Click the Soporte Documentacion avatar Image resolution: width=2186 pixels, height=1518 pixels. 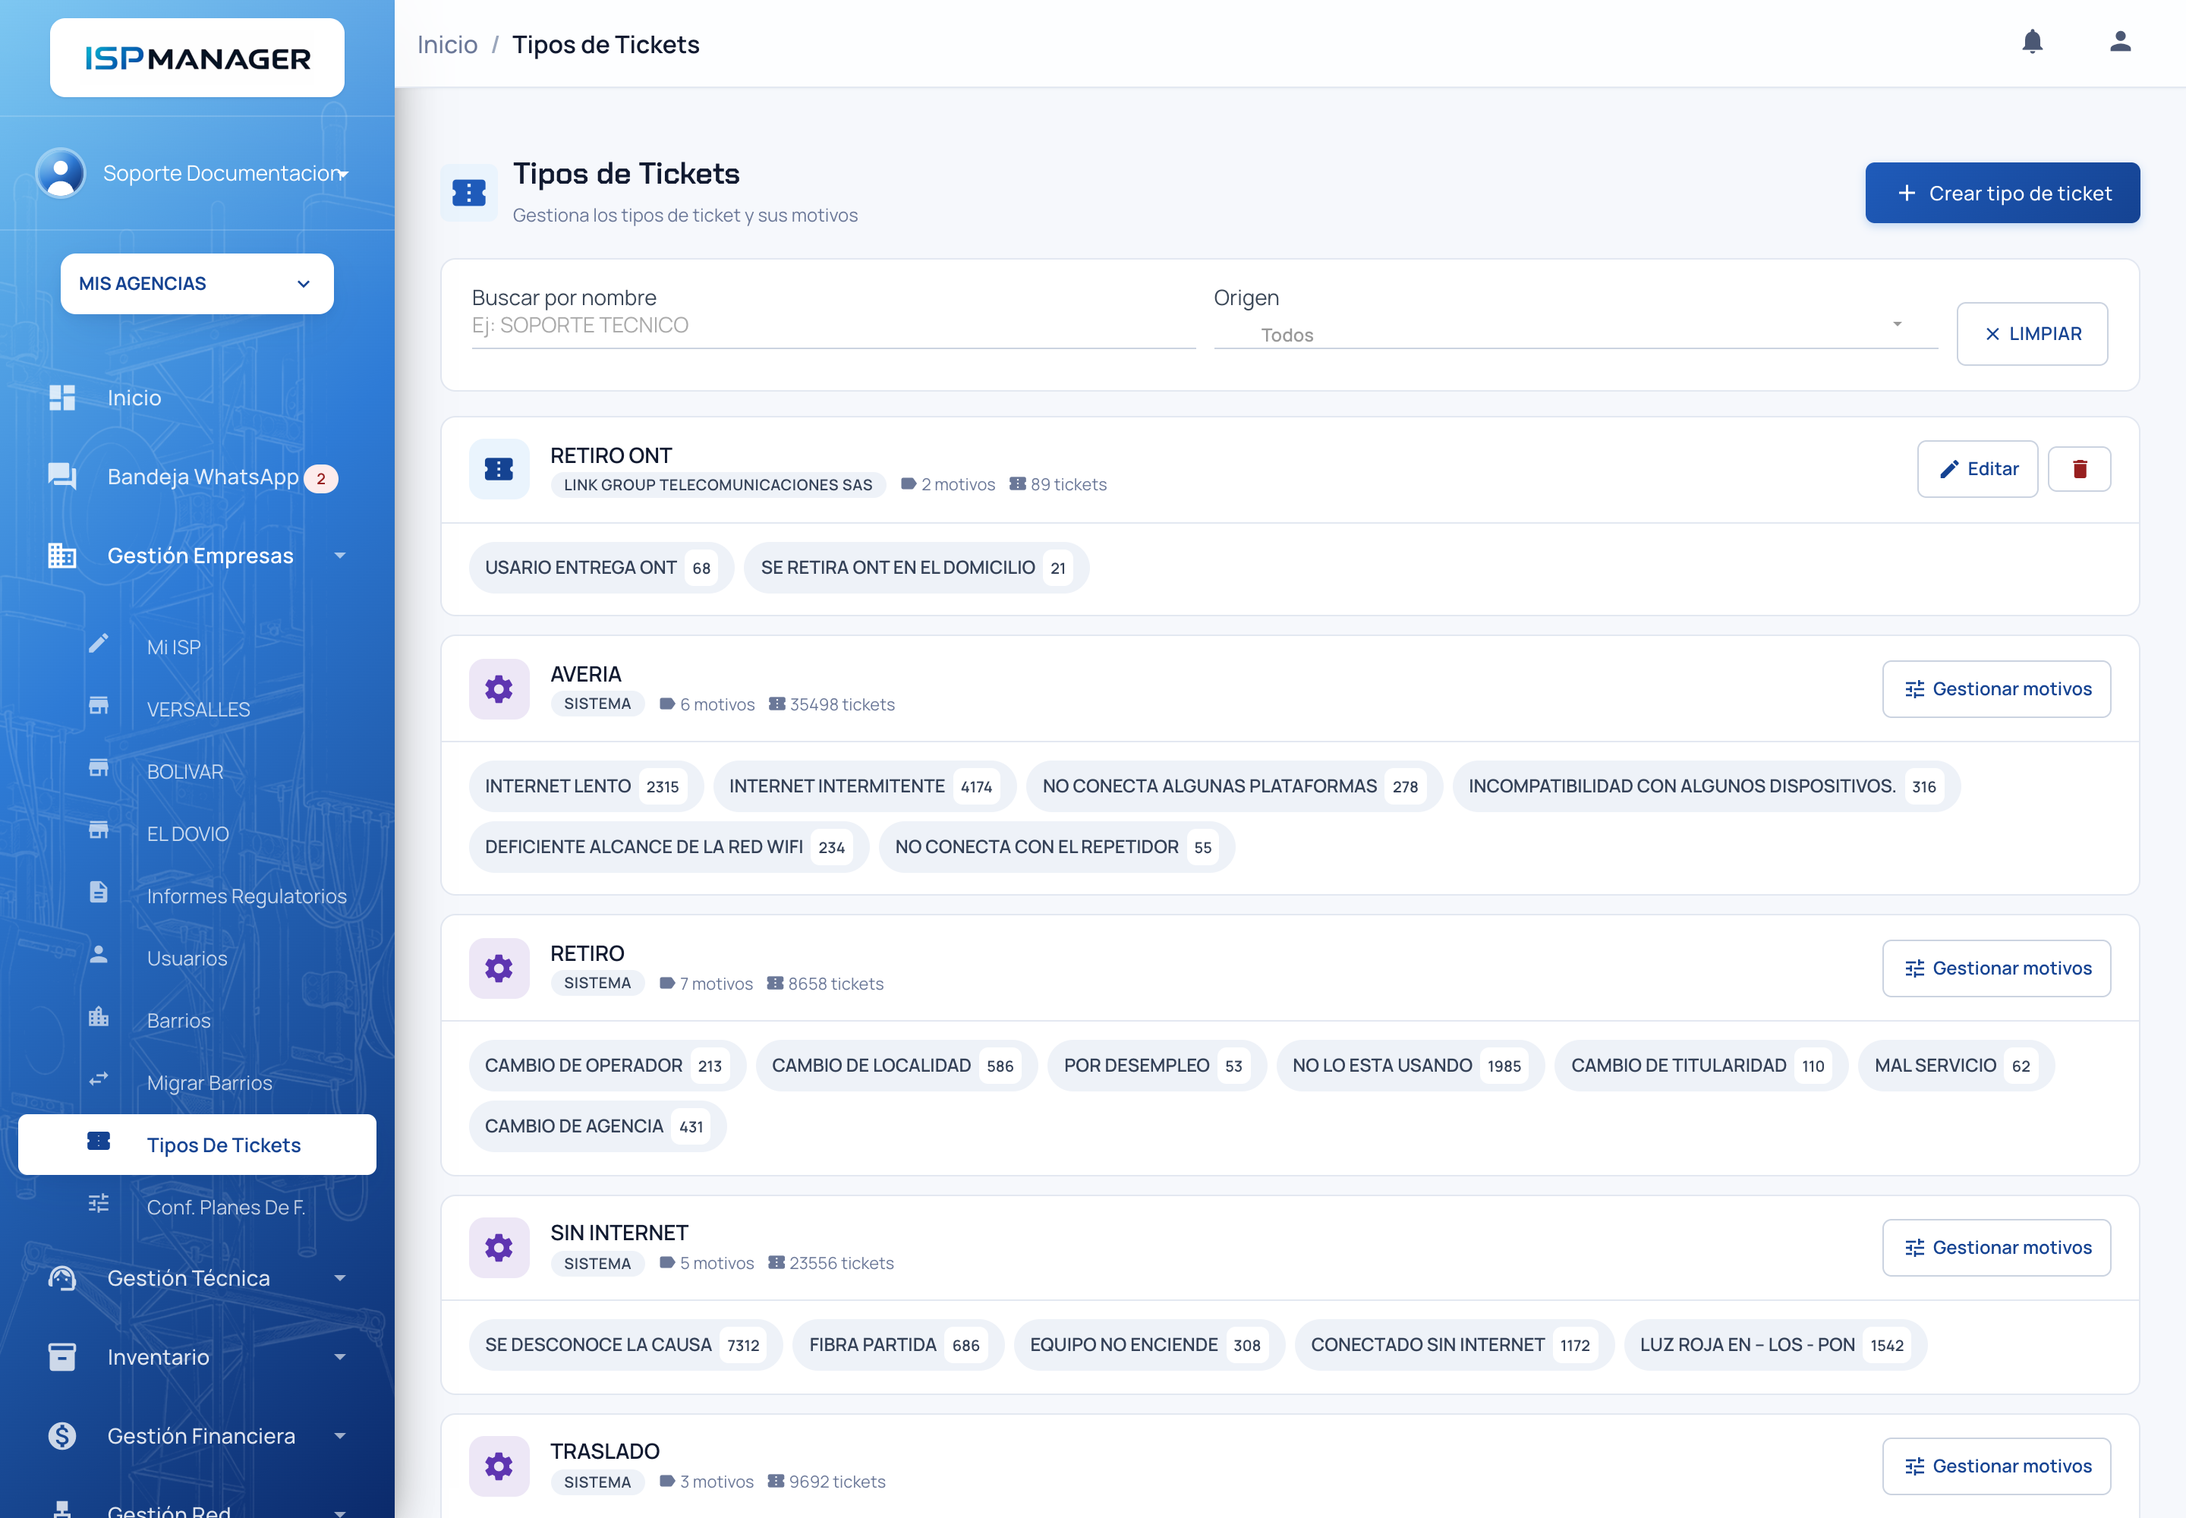click(x=61, y=173)
